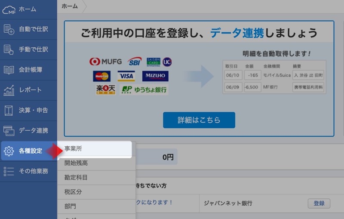Click the MIZUHO logo

pyautogui.click(x=155, y=76)
